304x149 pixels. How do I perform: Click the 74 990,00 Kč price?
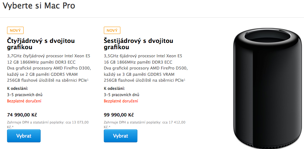click(22, 115)
